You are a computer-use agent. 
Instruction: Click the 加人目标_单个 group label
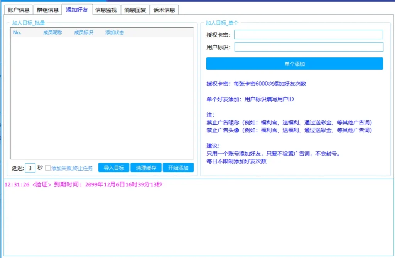point(222,23)
